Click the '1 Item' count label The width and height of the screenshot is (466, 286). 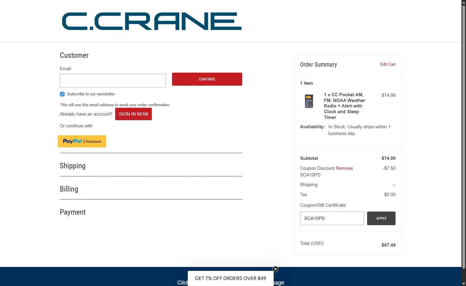[306, 83]
